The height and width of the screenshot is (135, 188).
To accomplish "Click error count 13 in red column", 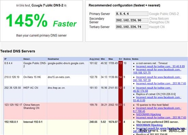I will [x=121, y=63].
